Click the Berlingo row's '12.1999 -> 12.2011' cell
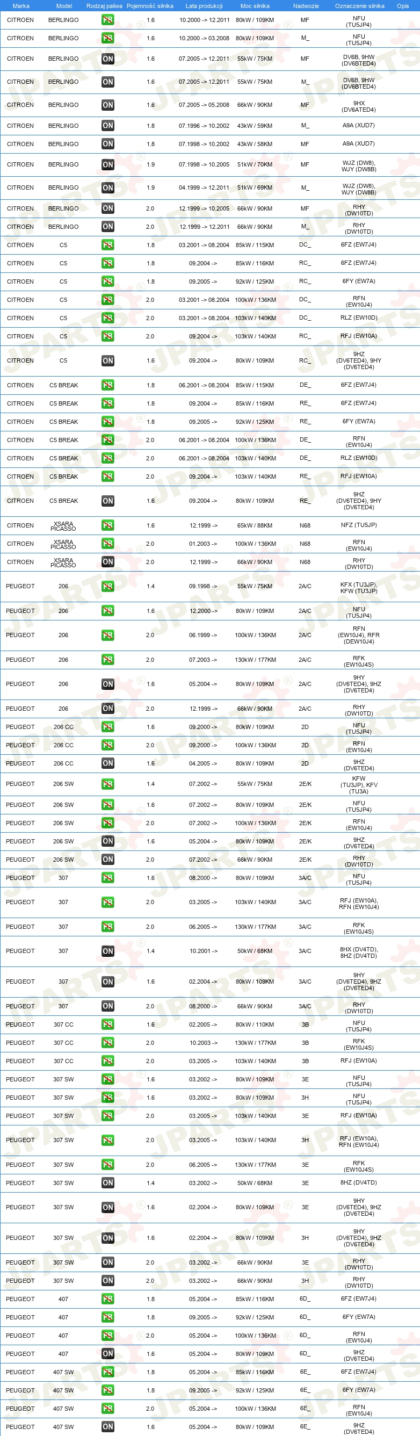 point(204,227)
